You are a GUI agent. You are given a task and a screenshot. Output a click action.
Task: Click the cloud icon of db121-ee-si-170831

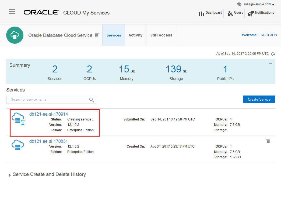tap(18, 145)
